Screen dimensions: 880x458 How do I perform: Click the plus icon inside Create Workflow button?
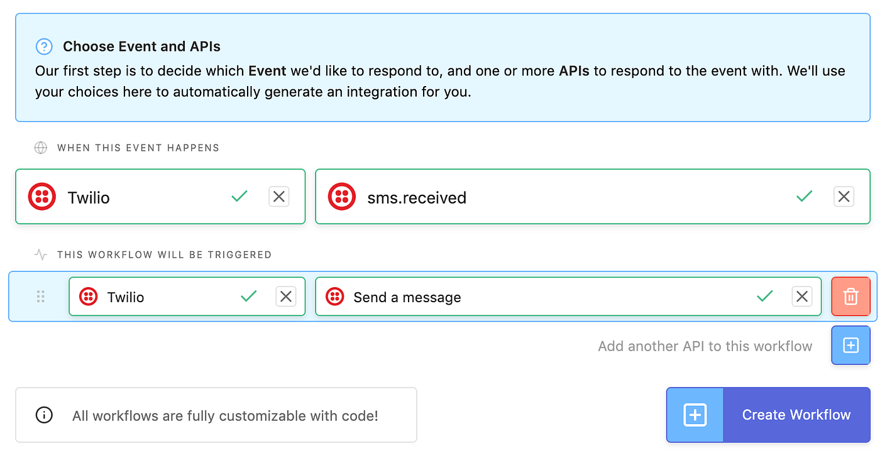pos(694,415)
